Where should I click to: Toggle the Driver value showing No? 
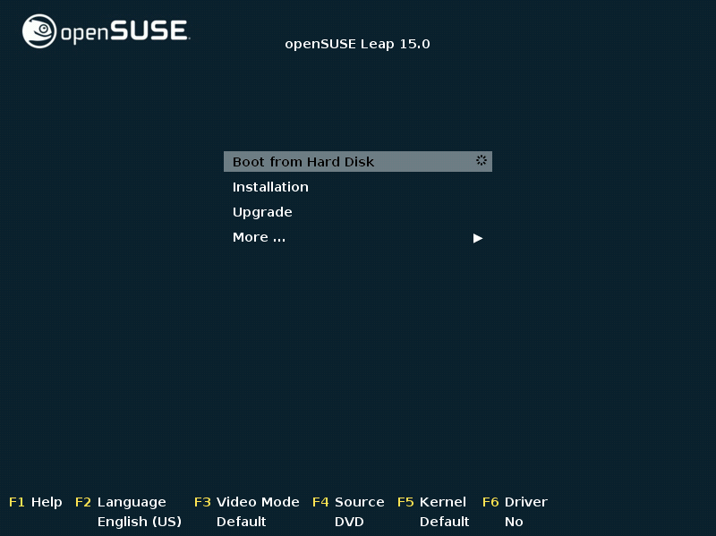(514, 522)
